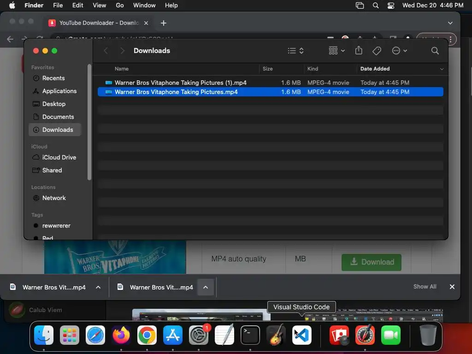Open the Go menu
Image resolution: width=472 pixels, height=354 pixels.
(x=120, y=6)
